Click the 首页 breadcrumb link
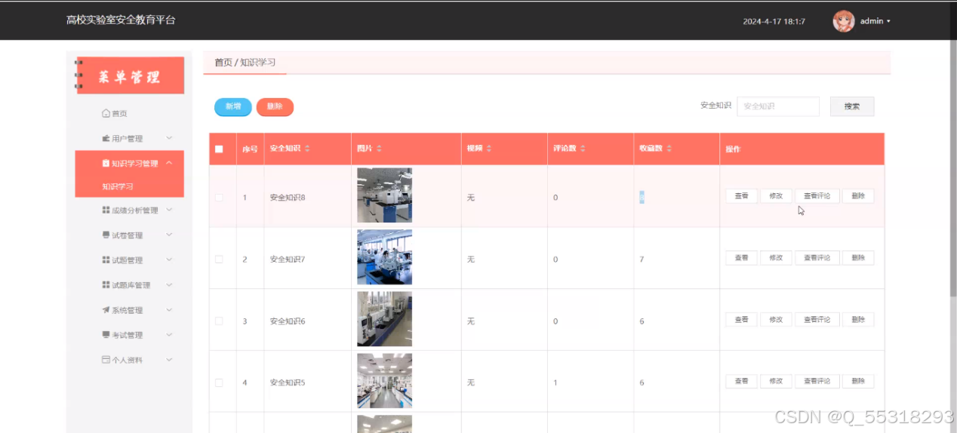This screenshot has height=433, width=957. point(223,63)
